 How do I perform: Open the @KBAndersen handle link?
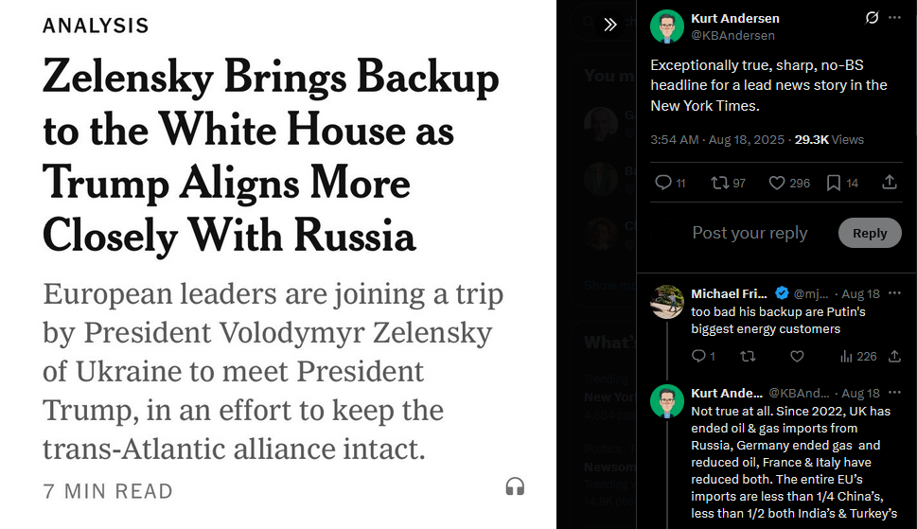[x=732, y=36]
